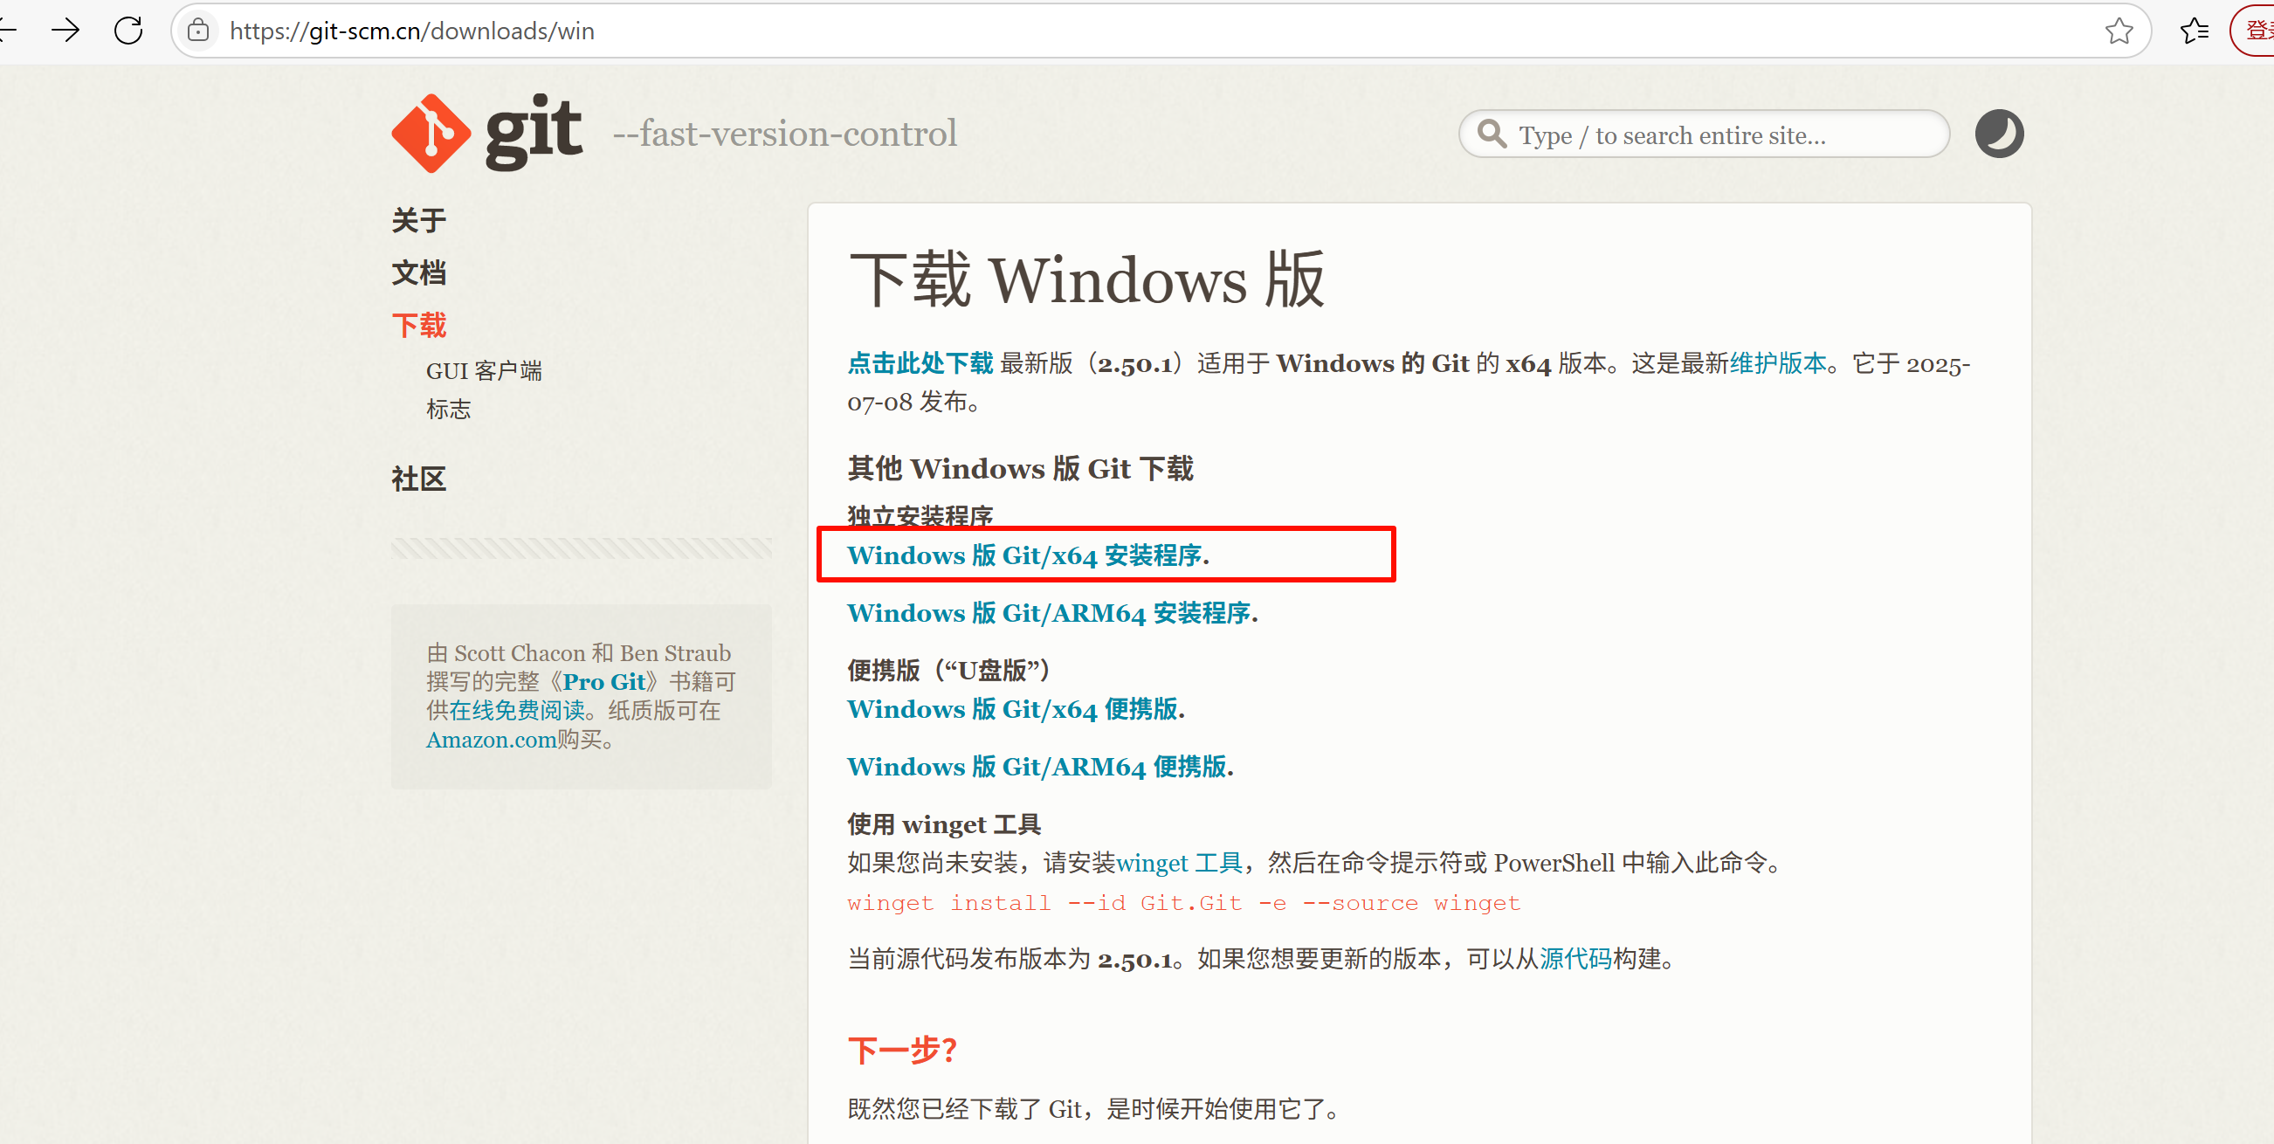Open the 维护版本 link

pos(1777,362)
